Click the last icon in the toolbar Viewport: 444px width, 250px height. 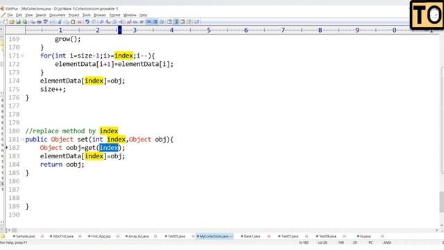click(196, 22)
